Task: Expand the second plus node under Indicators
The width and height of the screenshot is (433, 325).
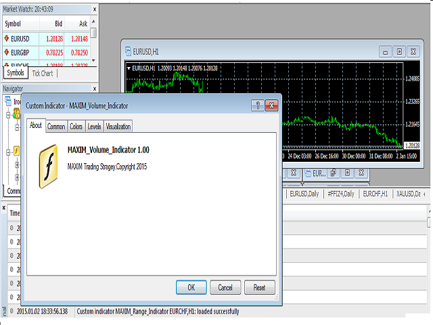Action: click(x=17, y=177)
